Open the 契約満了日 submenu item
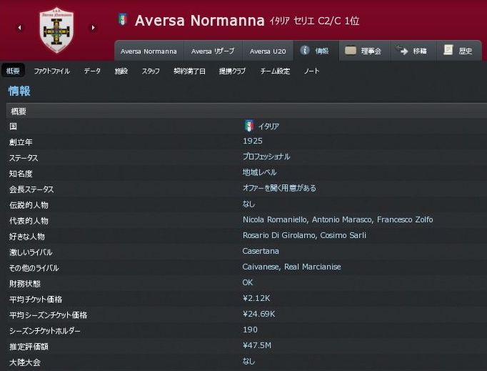The width and height of the screenshot is (487, 371). pos(189,71)
